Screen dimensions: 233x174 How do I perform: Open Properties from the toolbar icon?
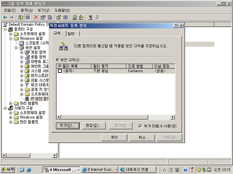43,17
